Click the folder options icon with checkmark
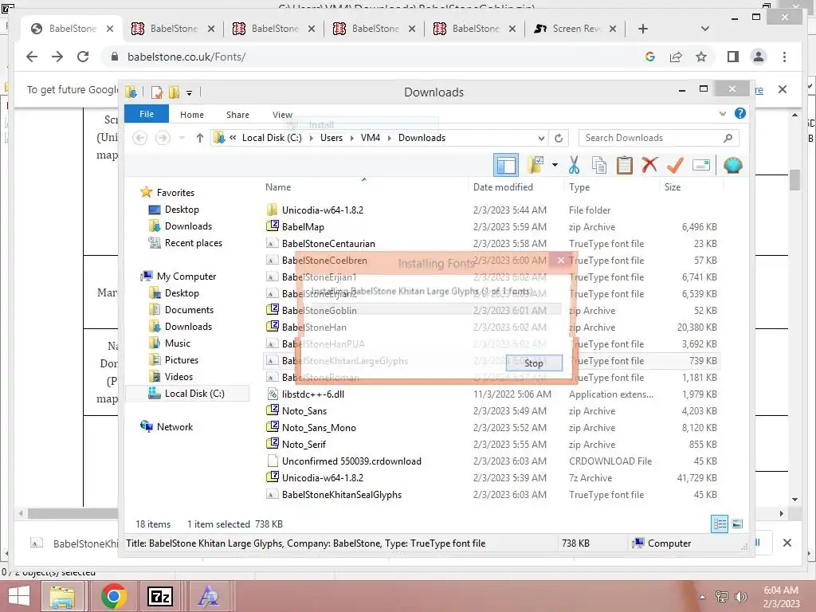816x612 pixels. click(x=536, y=166)
